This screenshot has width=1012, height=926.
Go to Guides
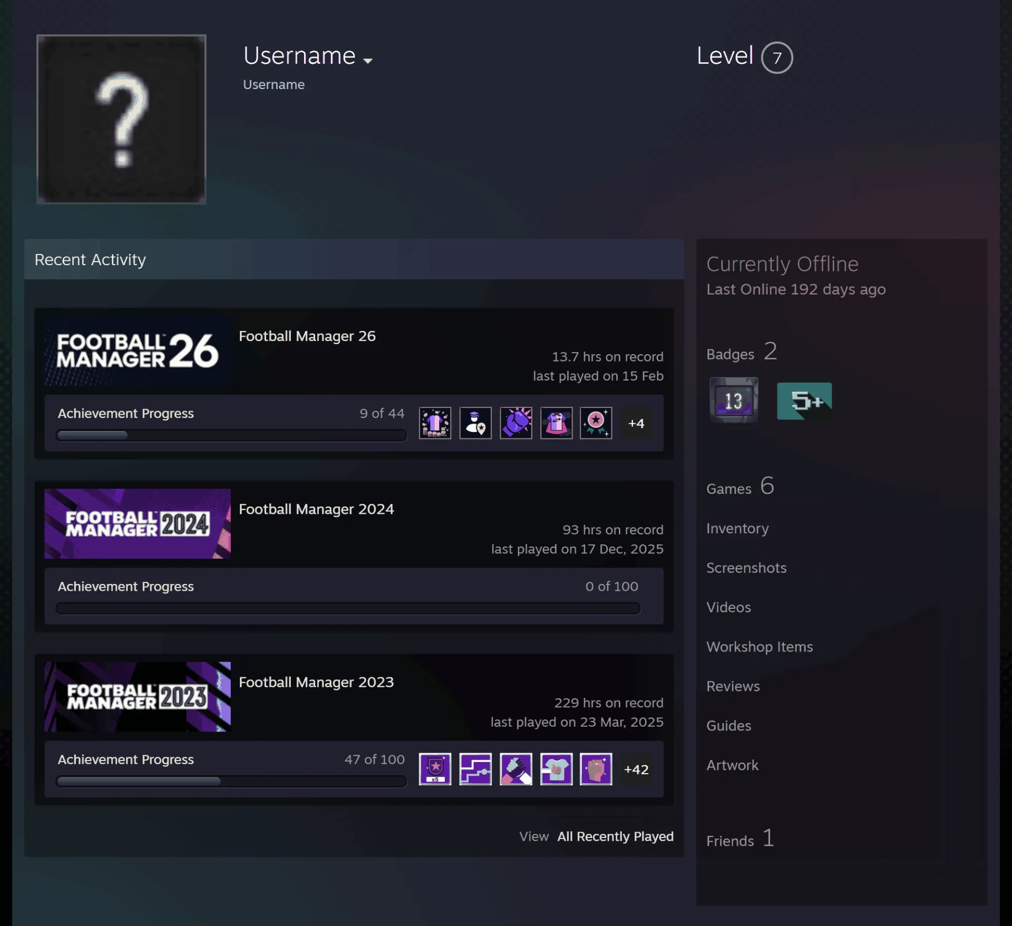[x=729, y=726]
